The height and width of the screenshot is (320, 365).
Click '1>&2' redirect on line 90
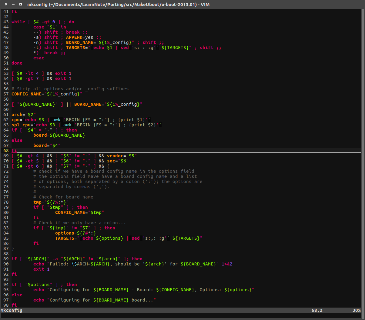[227, 264]
